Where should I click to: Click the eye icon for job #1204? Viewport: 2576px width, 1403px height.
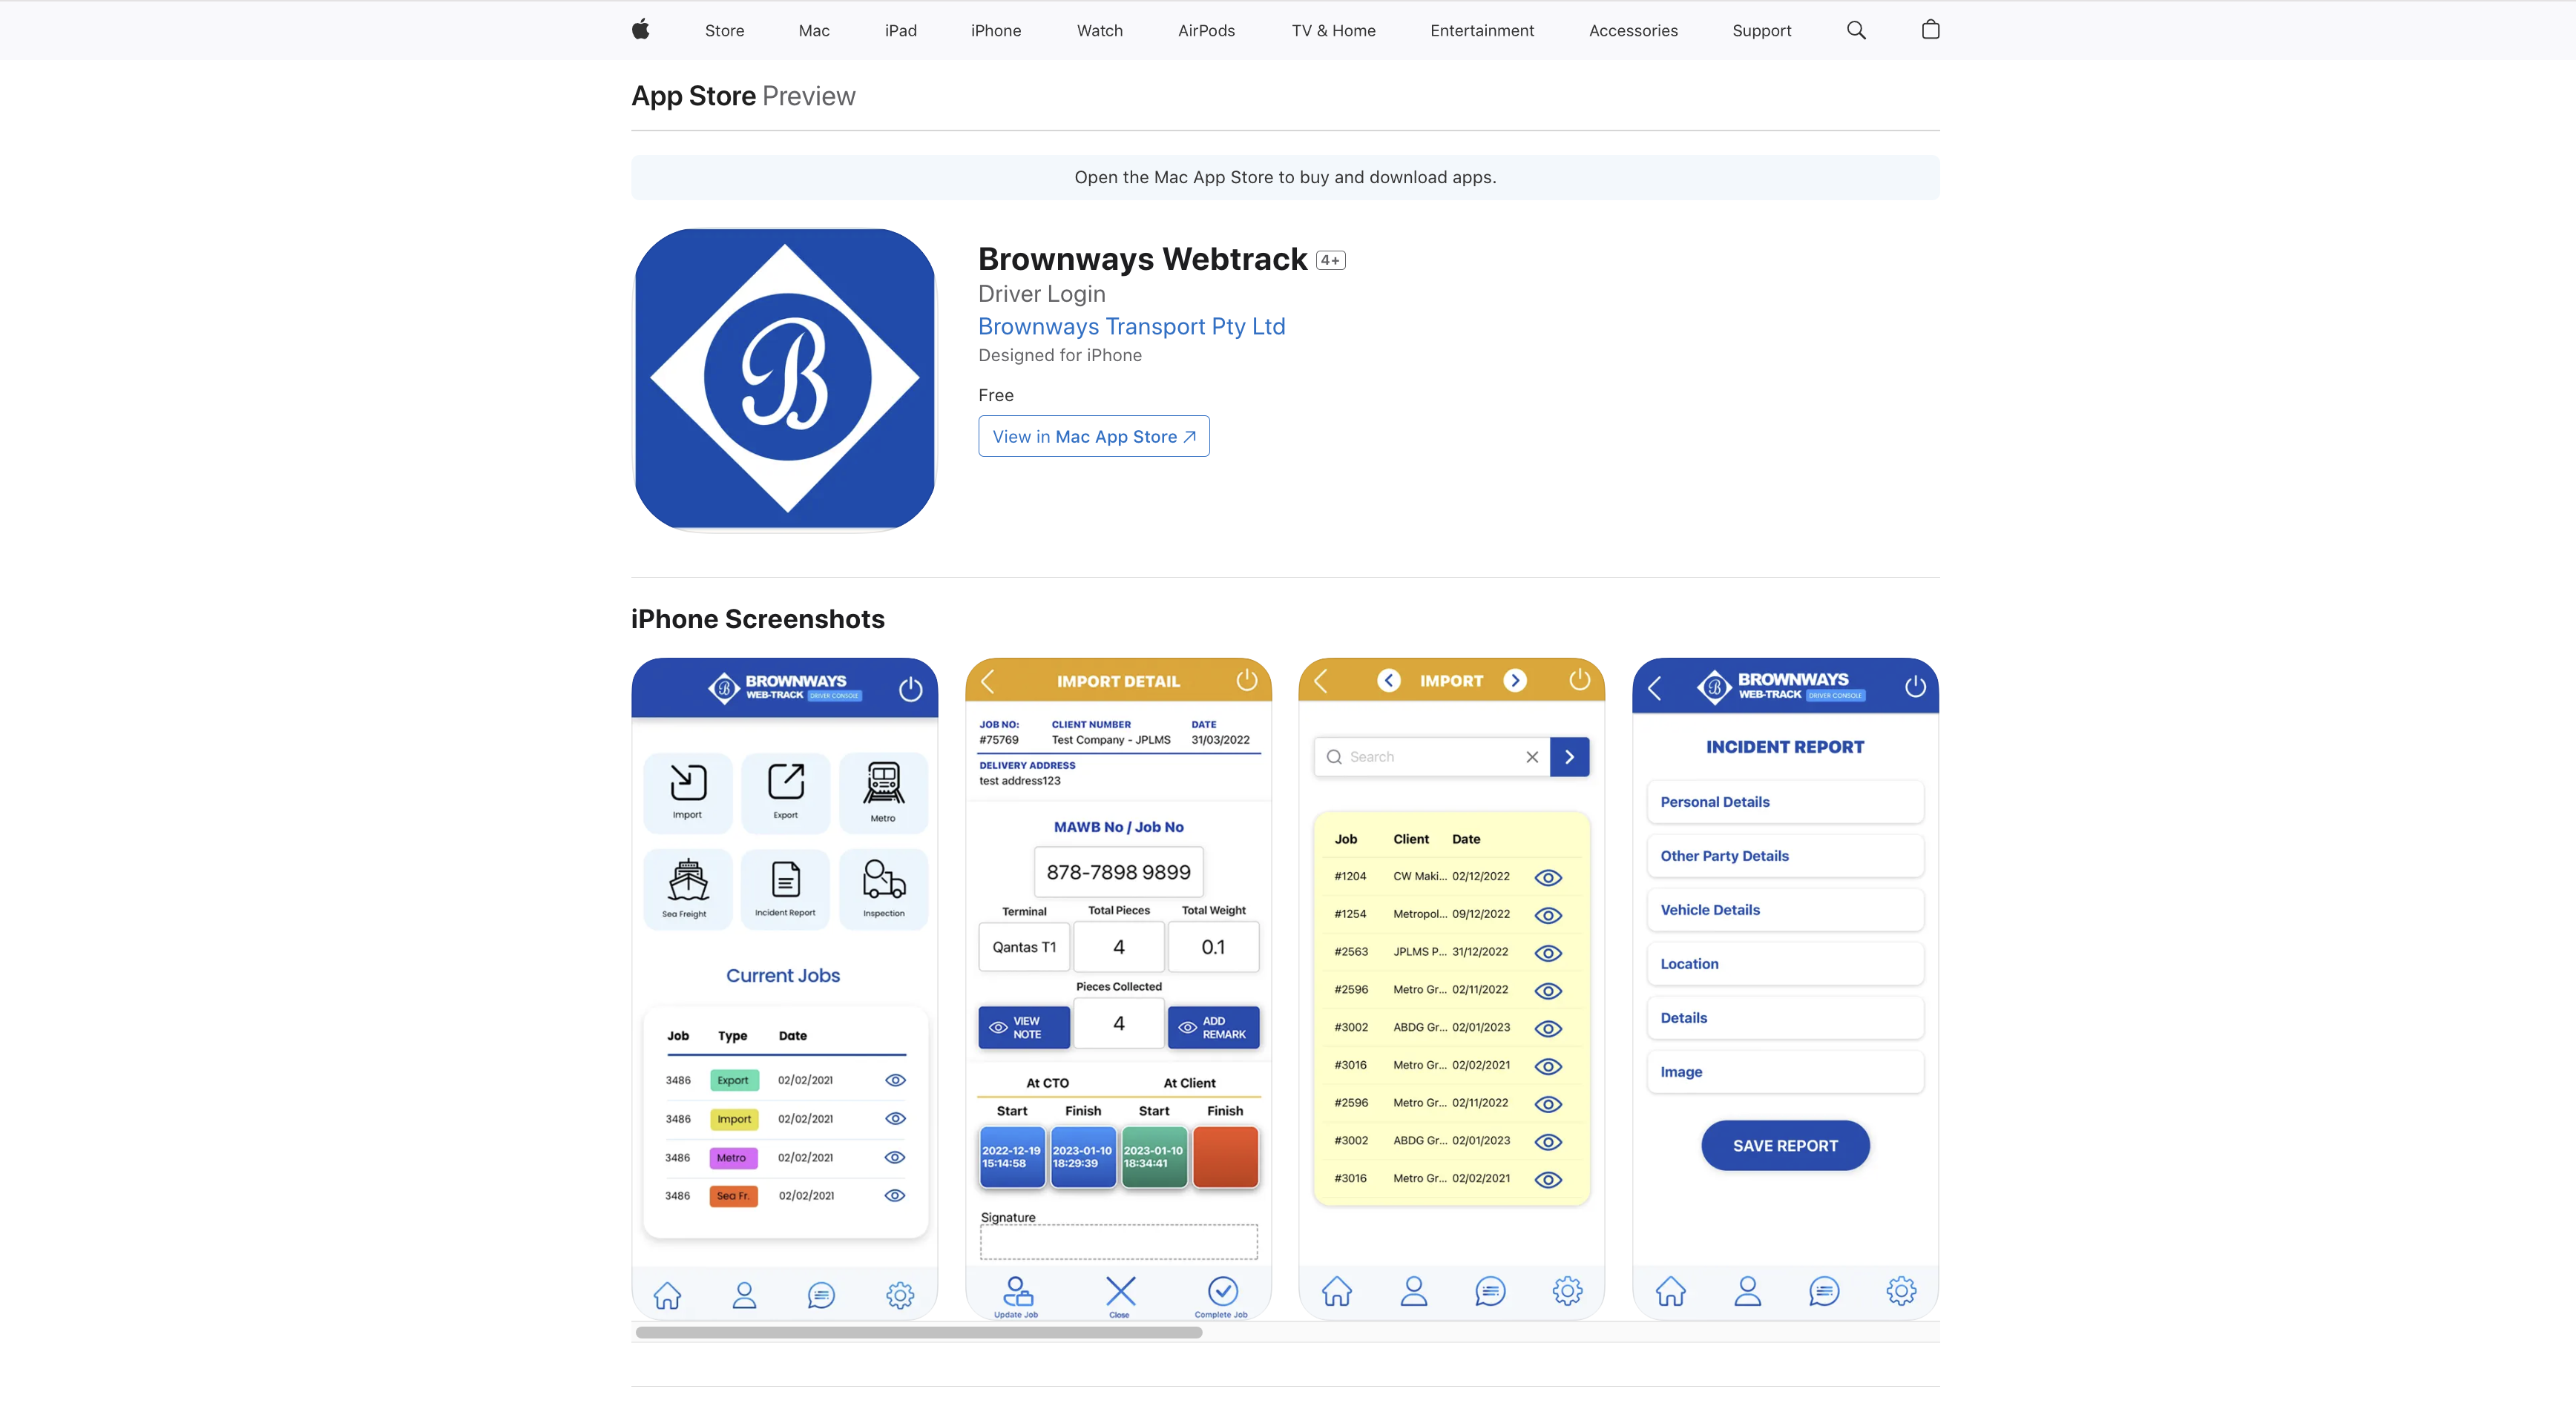pos(1547,877)
